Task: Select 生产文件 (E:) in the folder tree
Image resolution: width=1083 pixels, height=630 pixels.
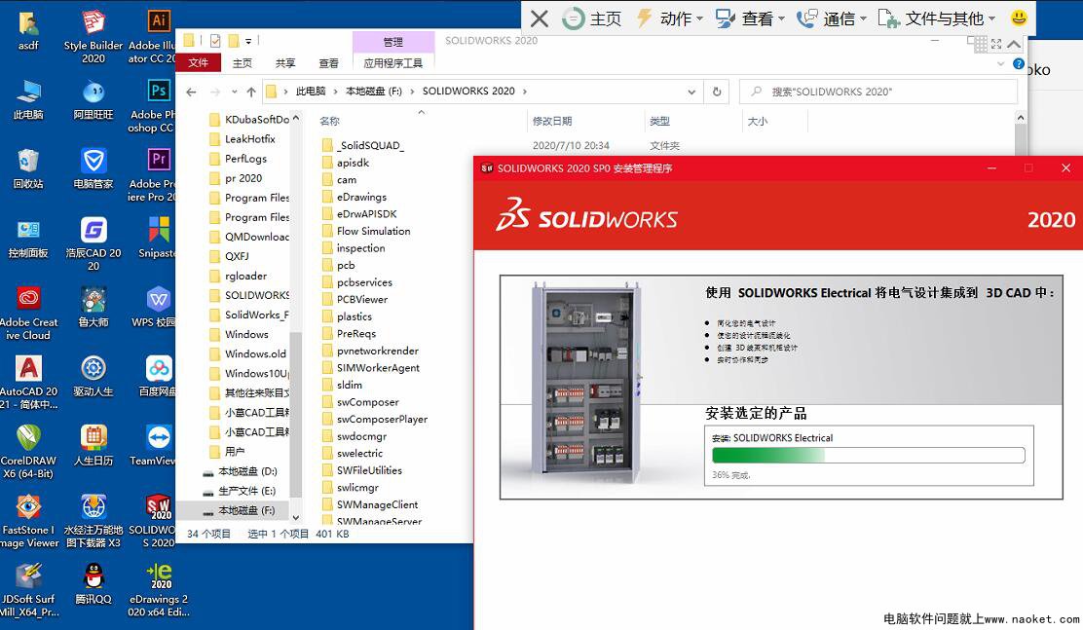Action: 247,491
